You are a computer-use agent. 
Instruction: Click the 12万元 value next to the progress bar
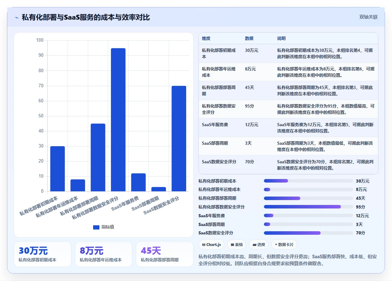tap(363, 216)
